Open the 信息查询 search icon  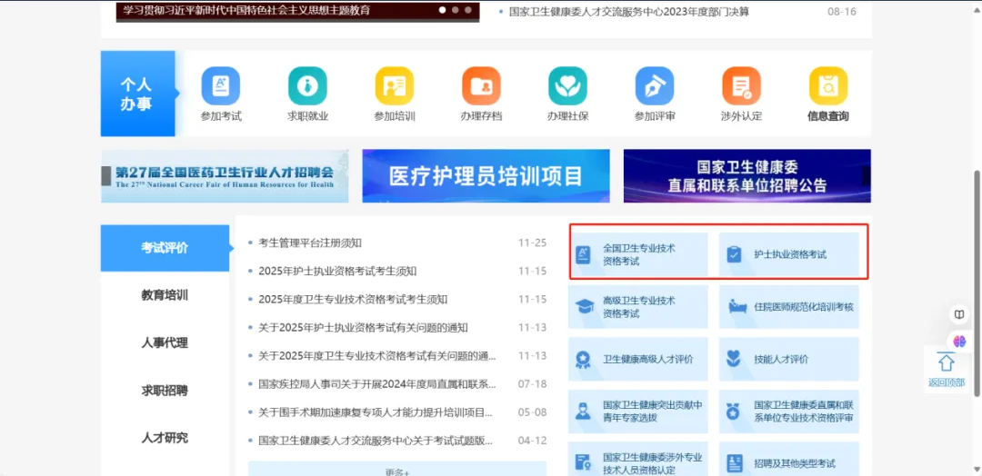click(827, 86)
